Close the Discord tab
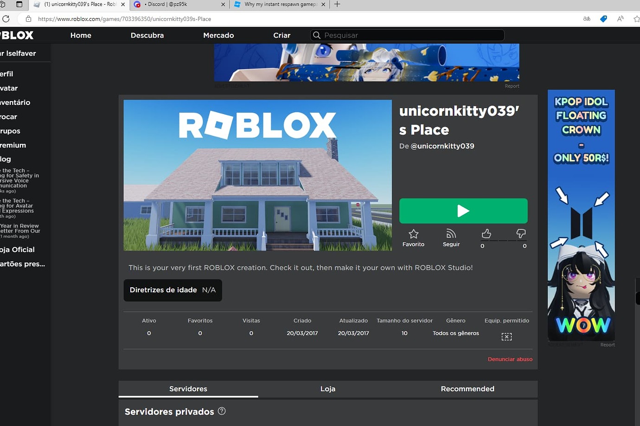The height and width of the screenshot is (426, 640). (223, 4)
